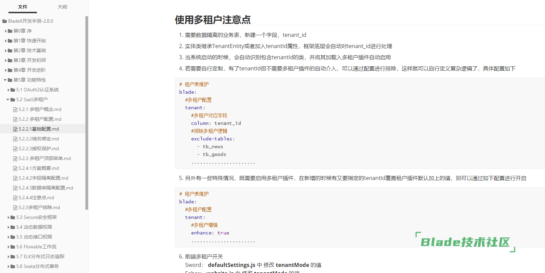The height and width of the screenshot is (273, 545).
Task: Click the BladeX开发手册-2.8.0 root folder icon
Action: coord(4,21)
